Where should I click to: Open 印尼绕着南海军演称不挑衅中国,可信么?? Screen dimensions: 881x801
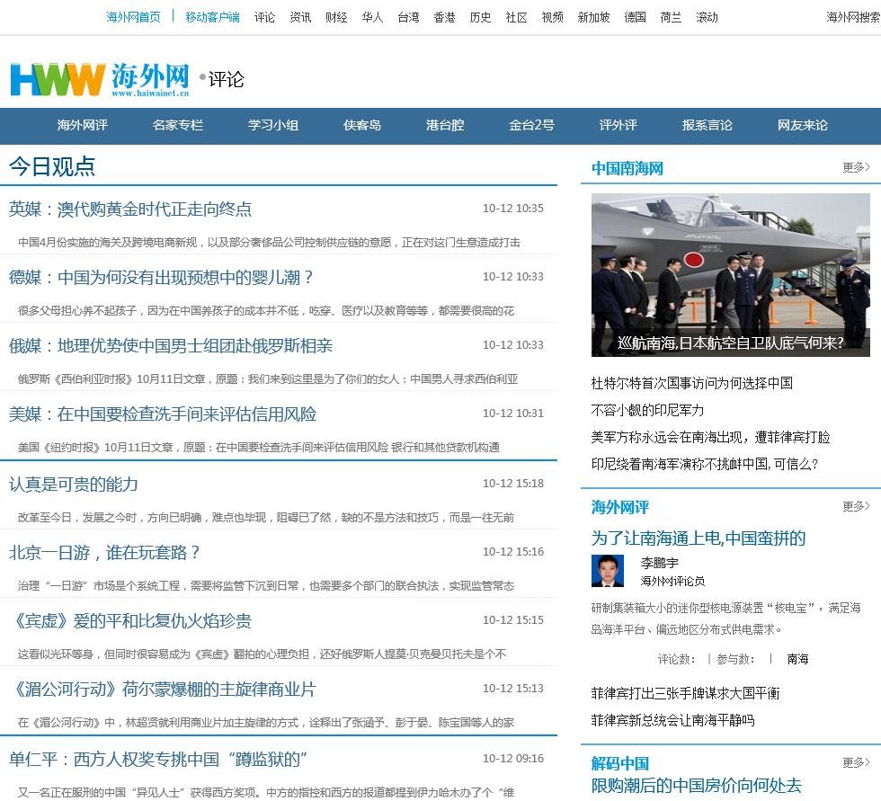[705, 464]
